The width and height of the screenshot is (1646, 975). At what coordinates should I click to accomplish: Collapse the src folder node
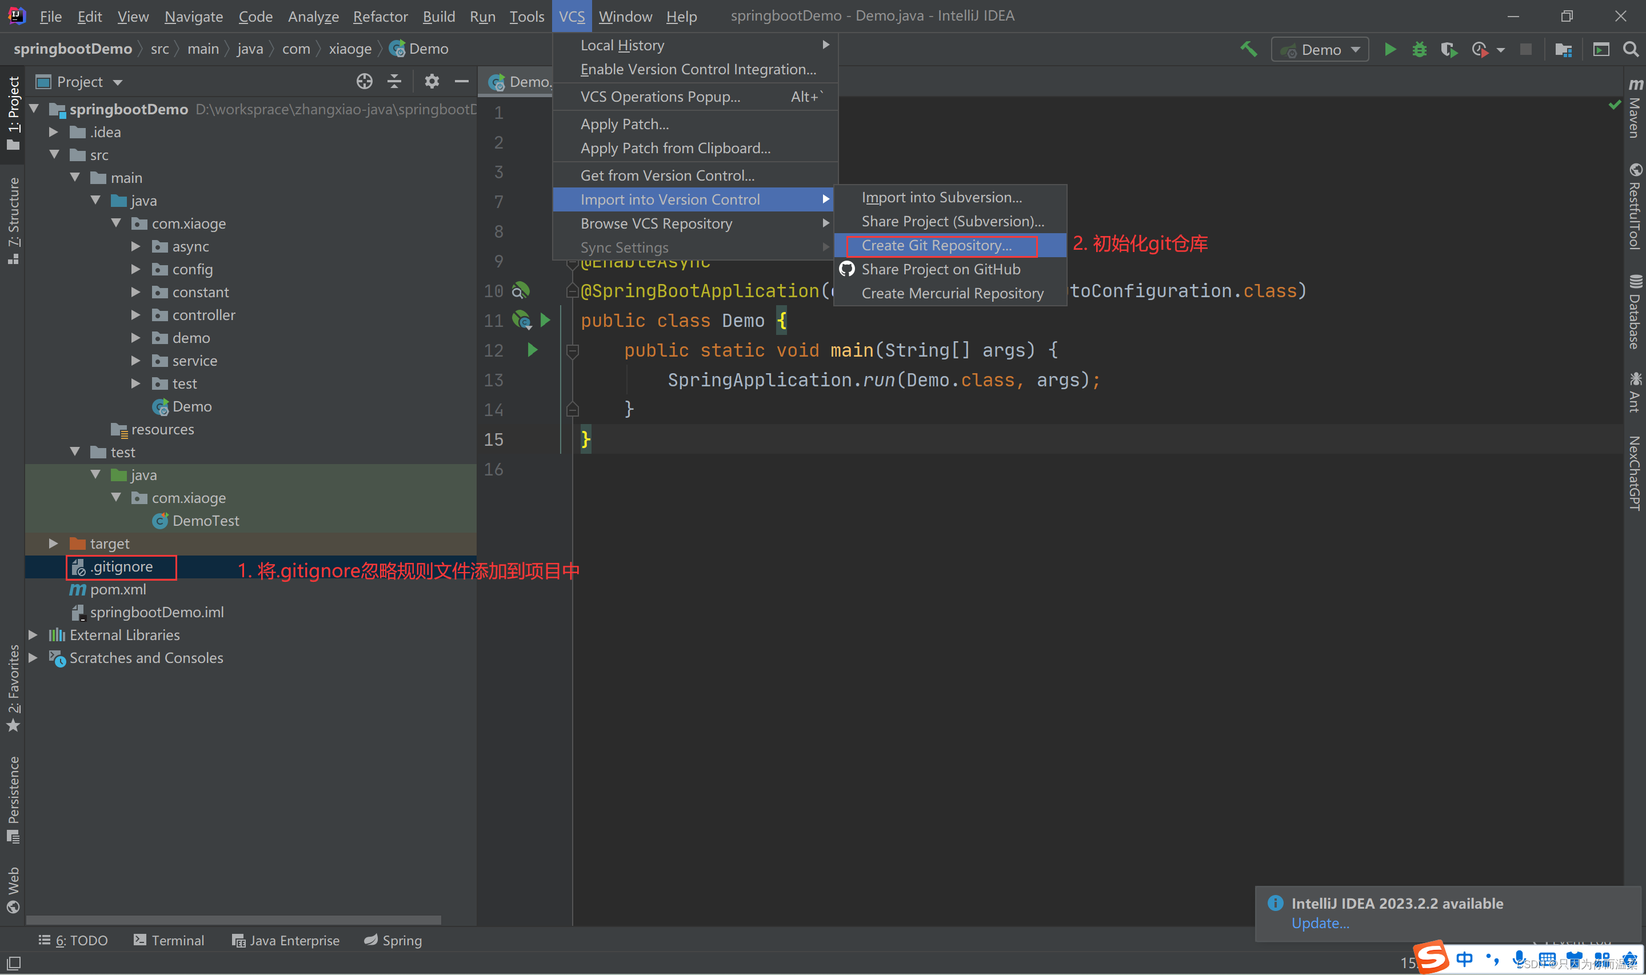[x=55, y=154]
